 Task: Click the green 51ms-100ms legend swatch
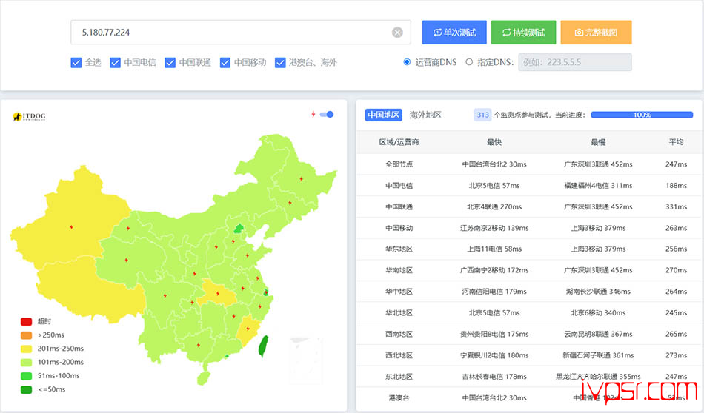point(27,376)
